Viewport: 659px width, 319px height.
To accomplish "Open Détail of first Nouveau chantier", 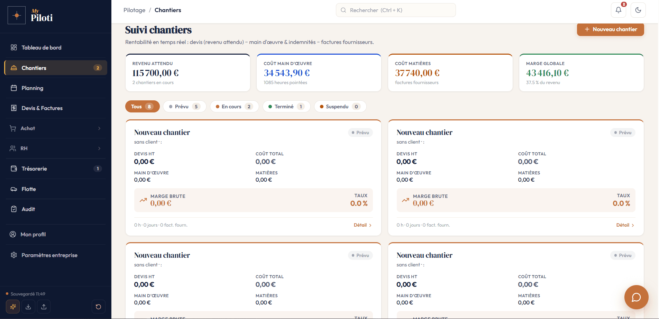I will coord(363,225).
